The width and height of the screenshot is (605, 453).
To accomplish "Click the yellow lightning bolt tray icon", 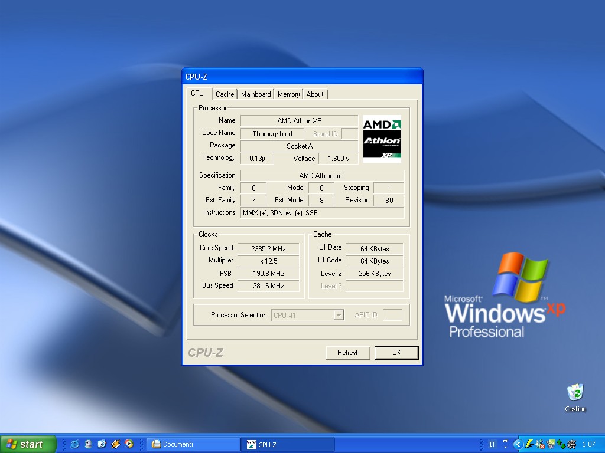I will 530,444.
